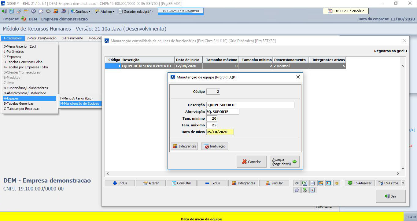The image size is (417, 221).
Task: Open the Gráficos dropdown menu
Action: tap(81, 11)
